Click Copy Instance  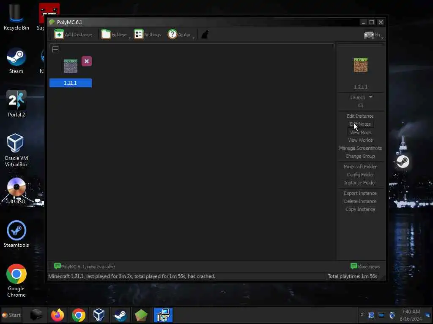[360, 209]
